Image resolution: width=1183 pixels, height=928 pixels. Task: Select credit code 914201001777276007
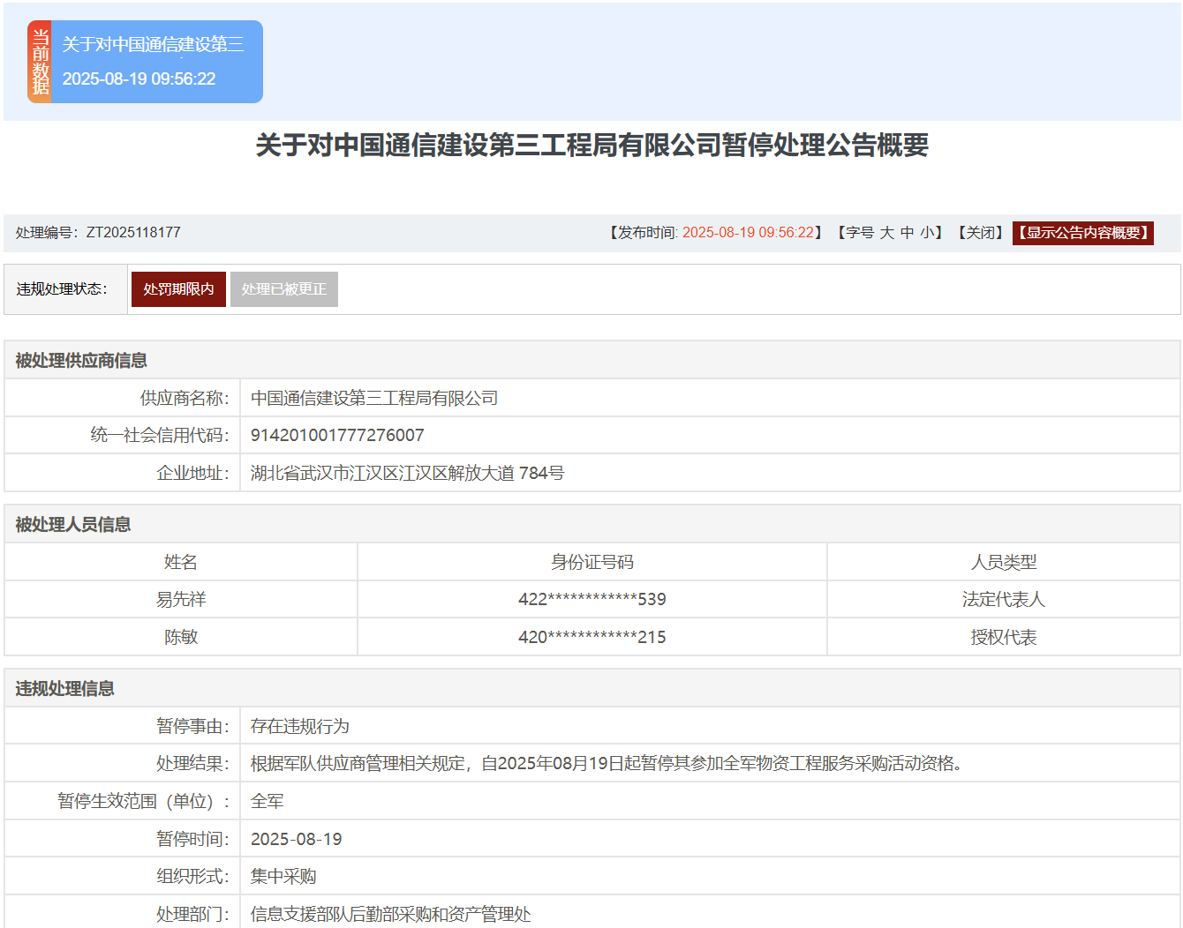337,436
